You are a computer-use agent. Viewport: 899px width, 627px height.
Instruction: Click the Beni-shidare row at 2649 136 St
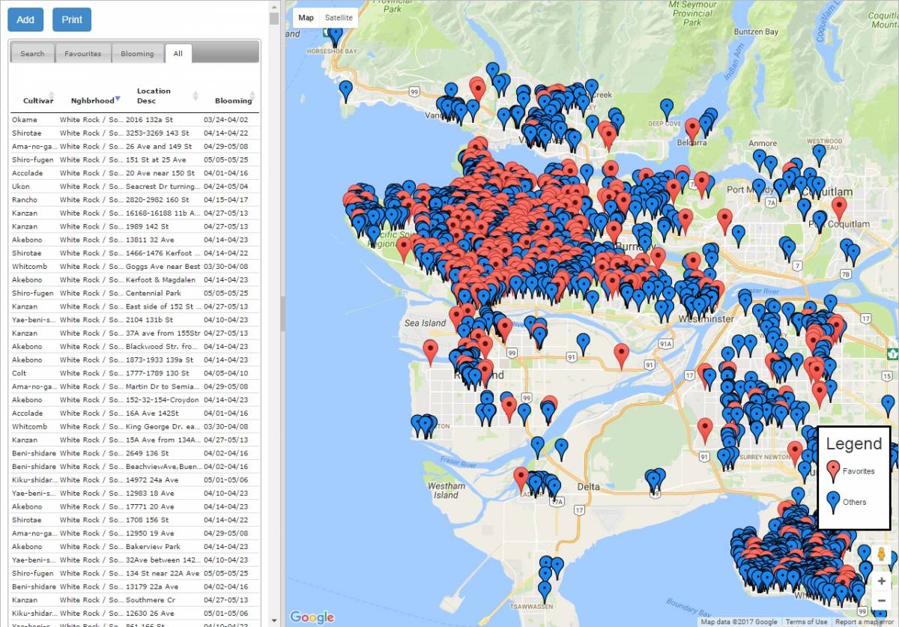tap(135, 453)
